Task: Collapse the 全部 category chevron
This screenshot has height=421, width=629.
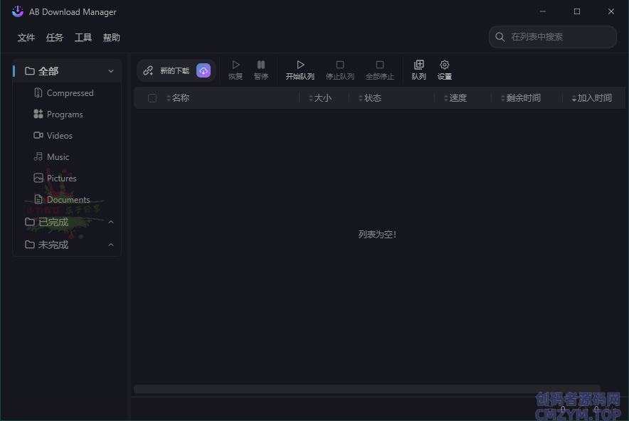Action: [x=111, y=71]
